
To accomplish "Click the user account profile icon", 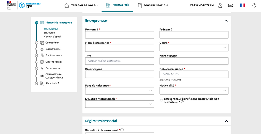I will pos(220,5).
